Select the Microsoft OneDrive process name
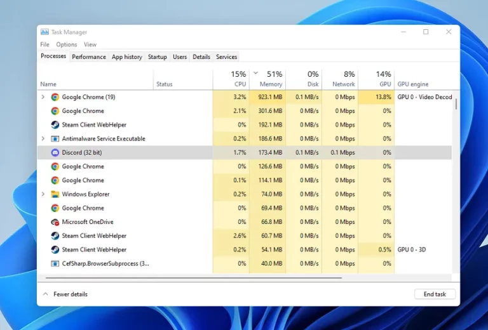Screen dimensions: 488x330 pyautogui.click(x=88, y=222)
